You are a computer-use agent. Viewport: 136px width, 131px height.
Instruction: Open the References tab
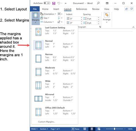pos(81,9)
